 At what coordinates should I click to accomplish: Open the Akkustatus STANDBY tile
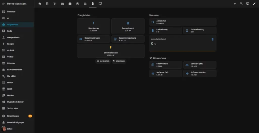(x=183, y=22)
